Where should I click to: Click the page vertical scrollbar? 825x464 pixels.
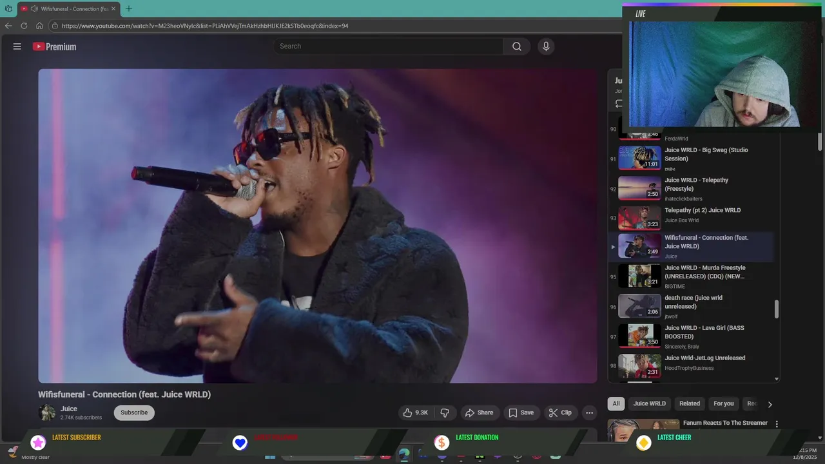click(820, 141)
